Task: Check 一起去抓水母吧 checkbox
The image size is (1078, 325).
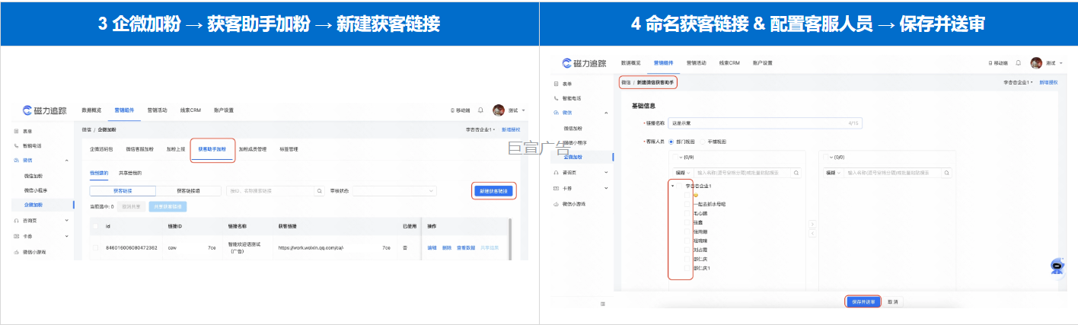Action: 687,204
